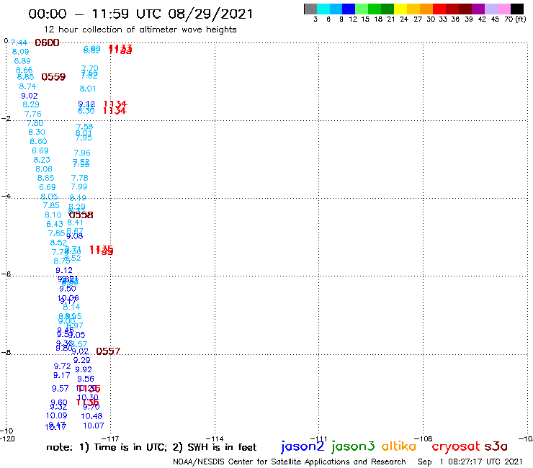Click the wave height value '8.06'
The width and height of the screenshot is (533, 468).
pos(44,169)
